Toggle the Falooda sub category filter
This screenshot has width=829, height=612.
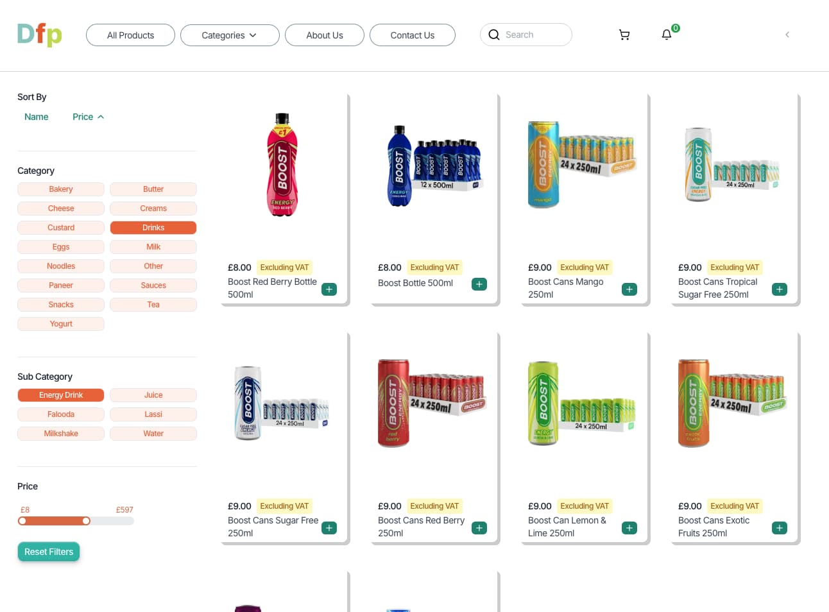pyautogui.click(x=61, y=414)
